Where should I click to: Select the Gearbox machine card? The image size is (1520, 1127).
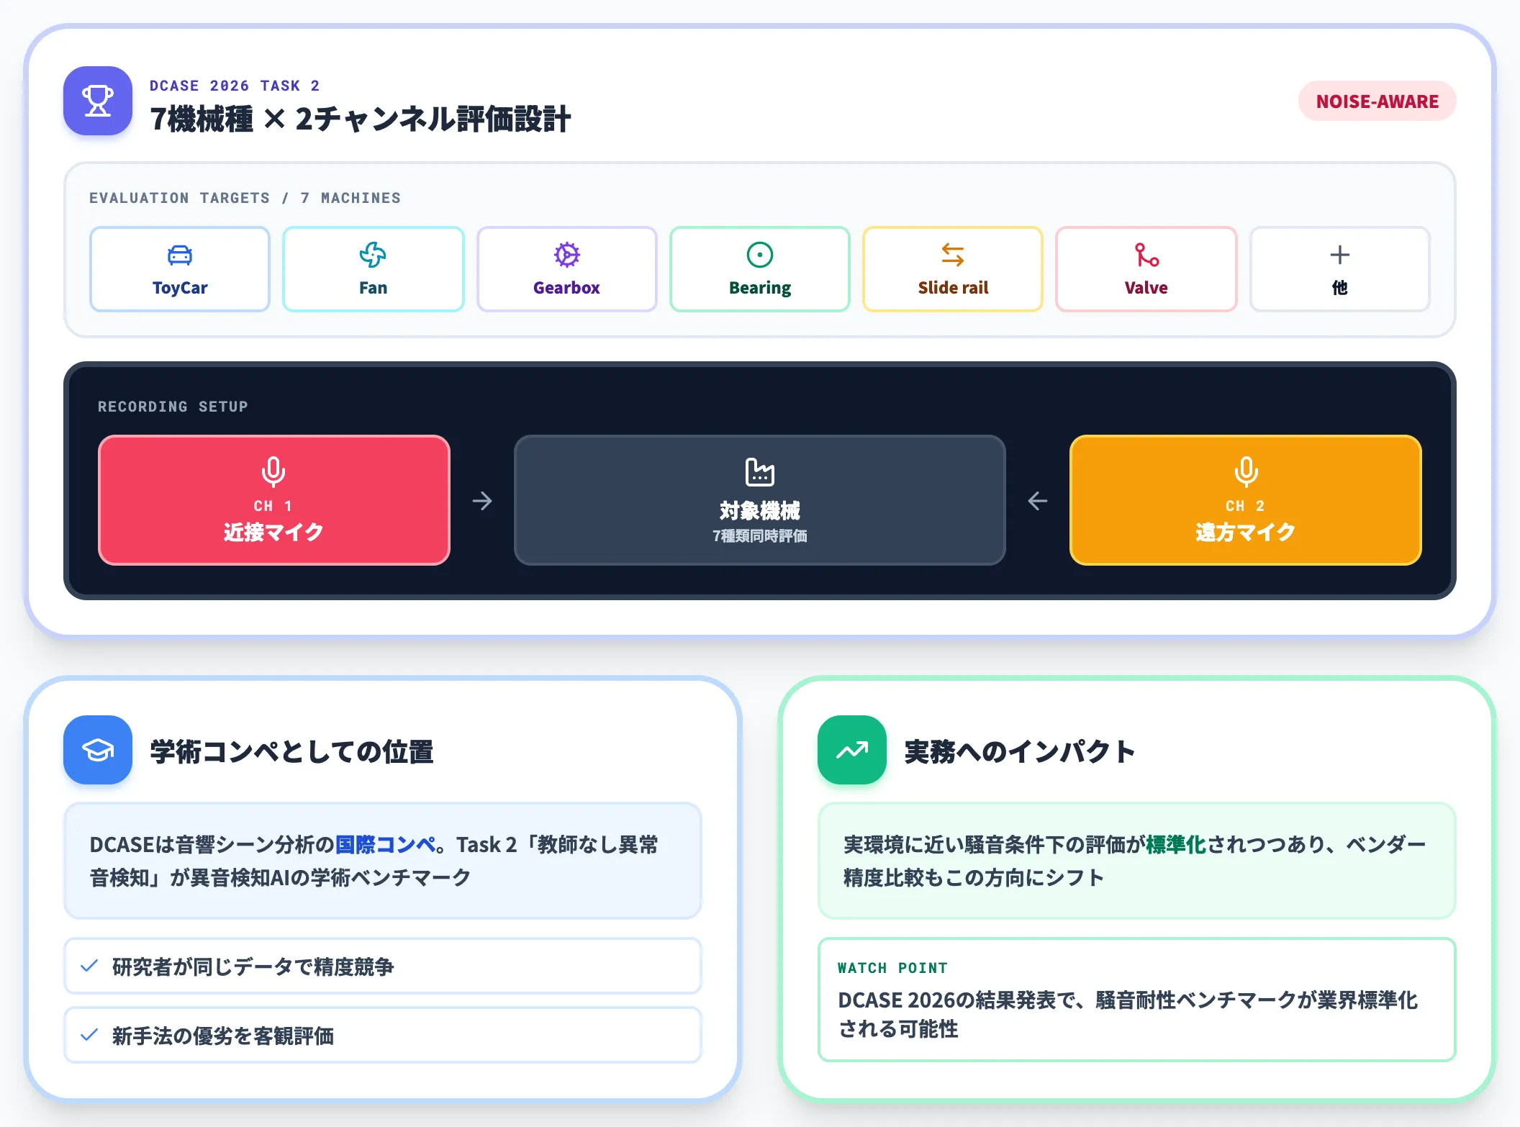[x=566, y=269]
